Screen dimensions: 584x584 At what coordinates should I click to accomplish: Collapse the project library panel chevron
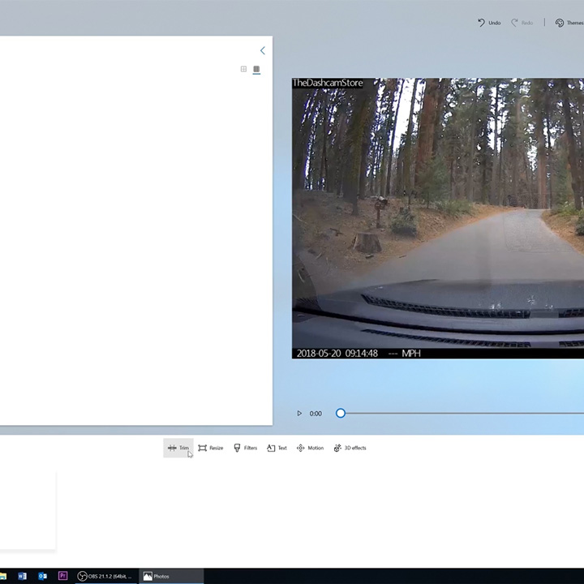[262, 50]
